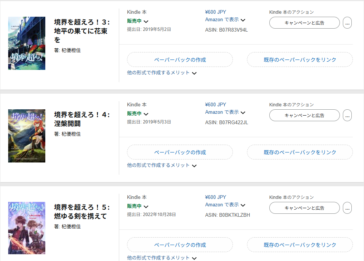Screen dimensions: 364x261
Task: Create paperback for 地平の果てに花束を
Action: coord(180,59)
